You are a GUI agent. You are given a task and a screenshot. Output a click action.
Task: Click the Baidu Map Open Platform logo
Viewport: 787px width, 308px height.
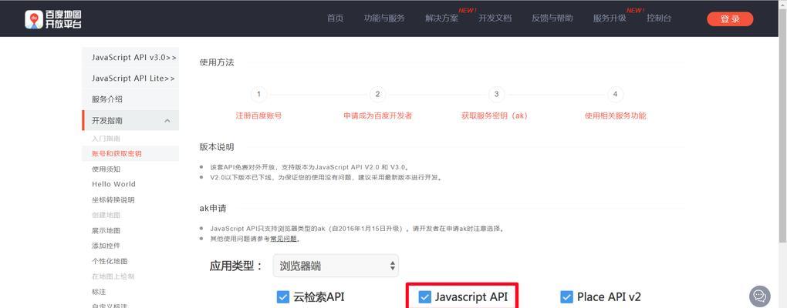tap(53, 19)
